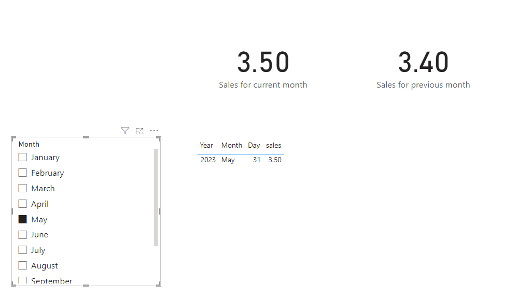This screenshot has height=298, width=517.
Task: Open the slicer filter icon
Action: 124,131
